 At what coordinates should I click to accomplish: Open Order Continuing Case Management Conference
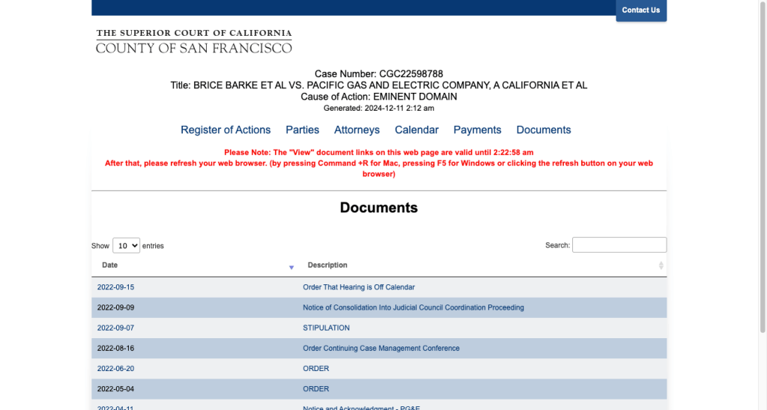[381, 348]
